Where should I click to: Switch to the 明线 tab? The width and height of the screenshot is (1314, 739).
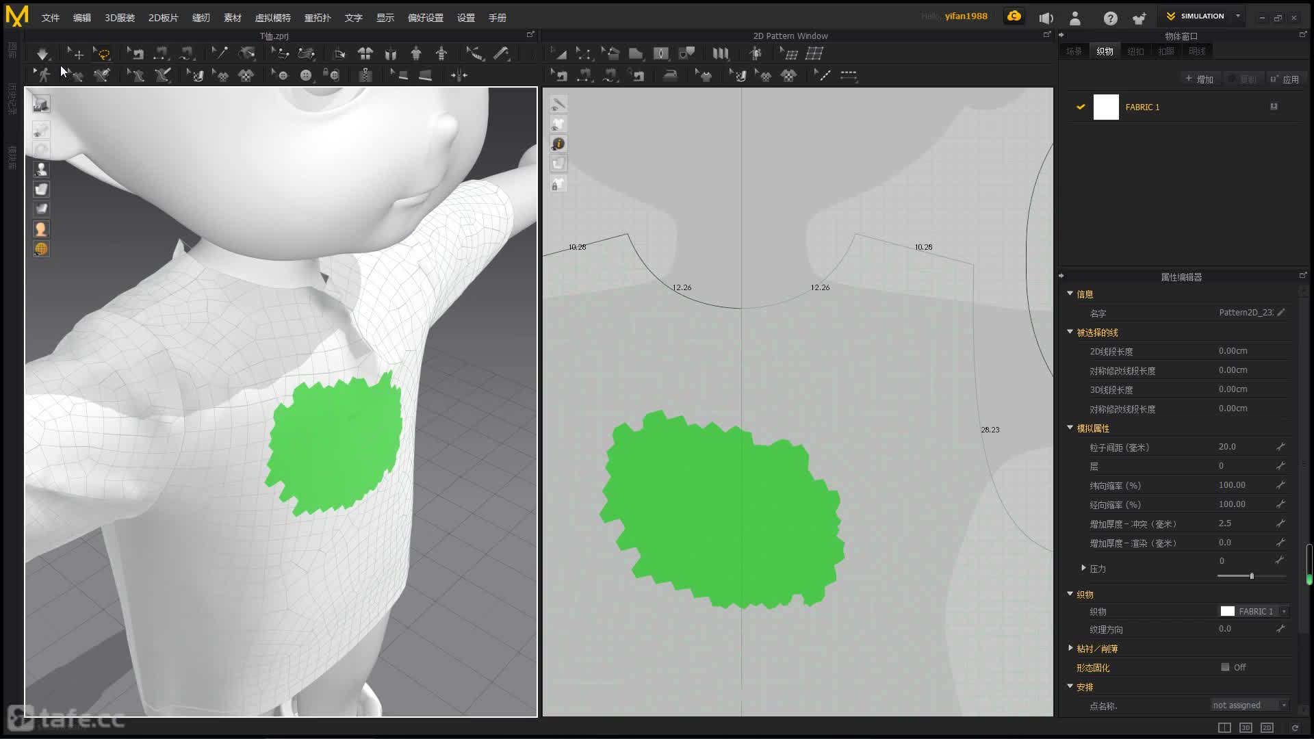tap(1197, 51)
